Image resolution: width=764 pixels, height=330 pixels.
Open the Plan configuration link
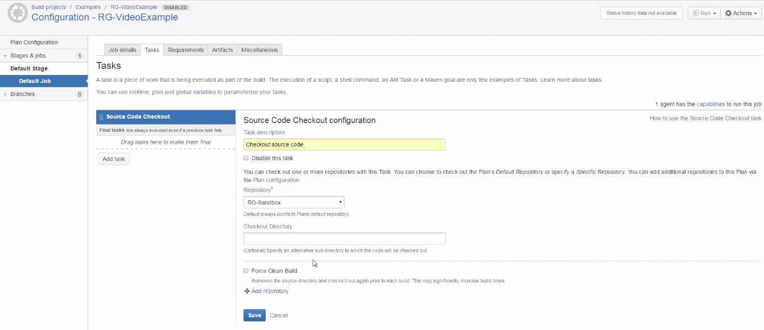coord(276,180)
